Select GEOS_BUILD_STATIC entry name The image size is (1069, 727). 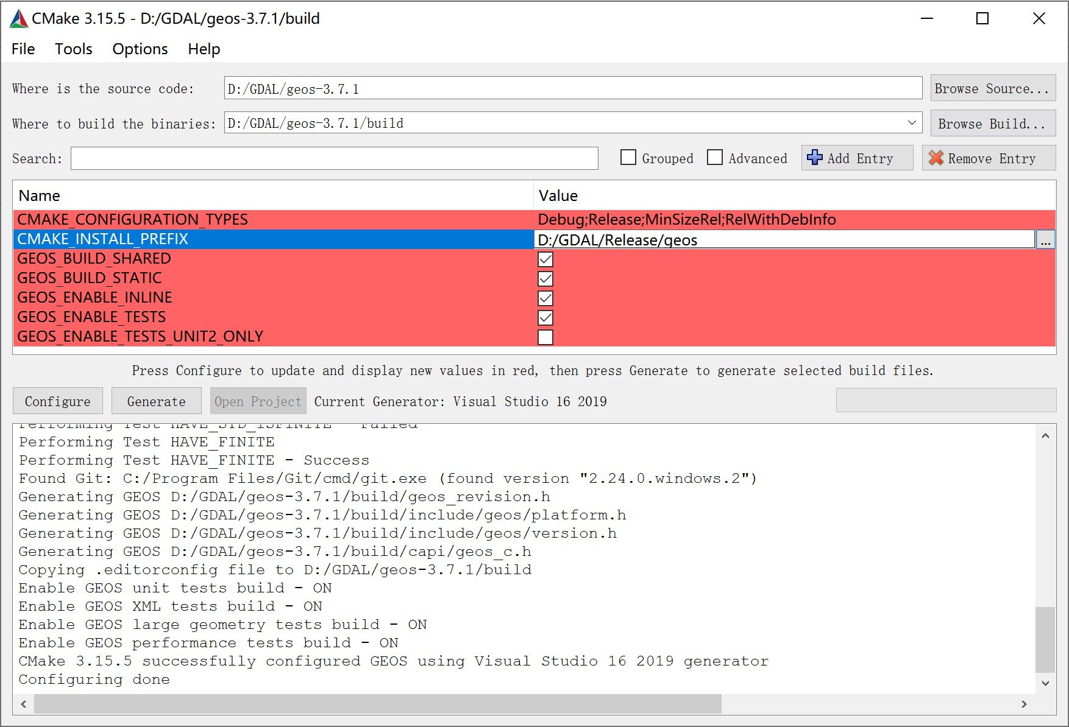[x=90, y=278]
